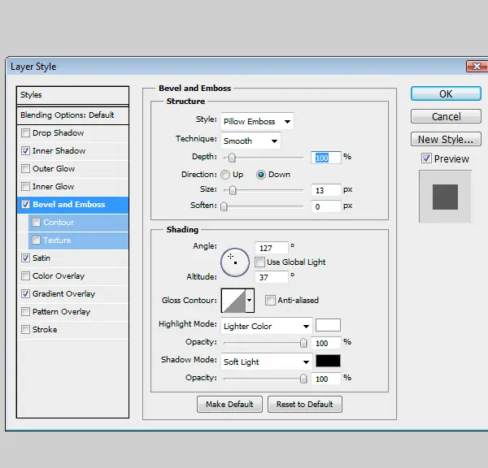488x468 pixels.
Task: Open the Drop Shadow settings row
Action: point(72,133)
